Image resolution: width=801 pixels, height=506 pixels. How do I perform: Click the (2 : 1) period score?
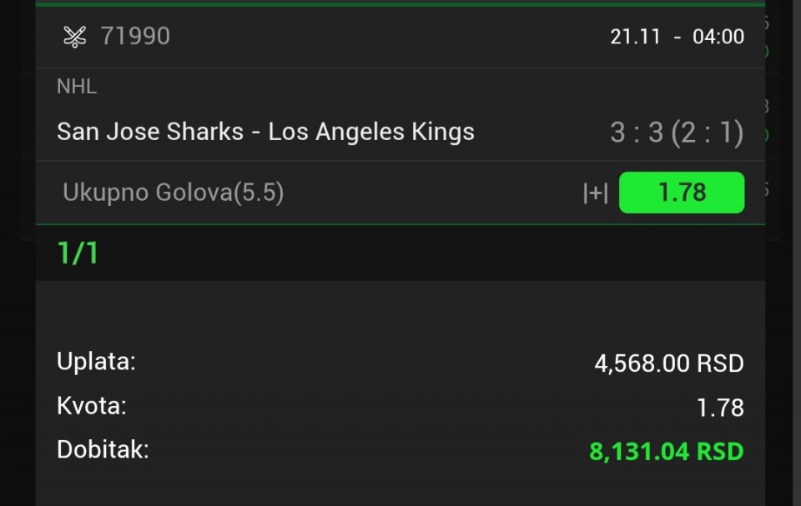[708, 133]
